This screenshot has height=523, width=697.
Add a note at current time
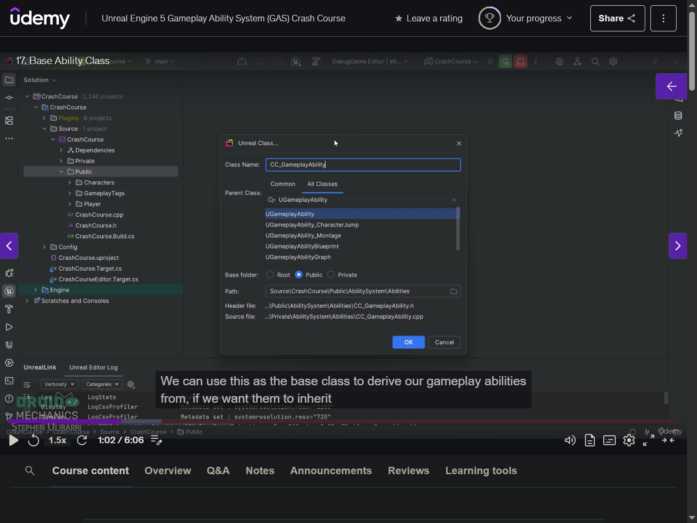coord(156,441)
